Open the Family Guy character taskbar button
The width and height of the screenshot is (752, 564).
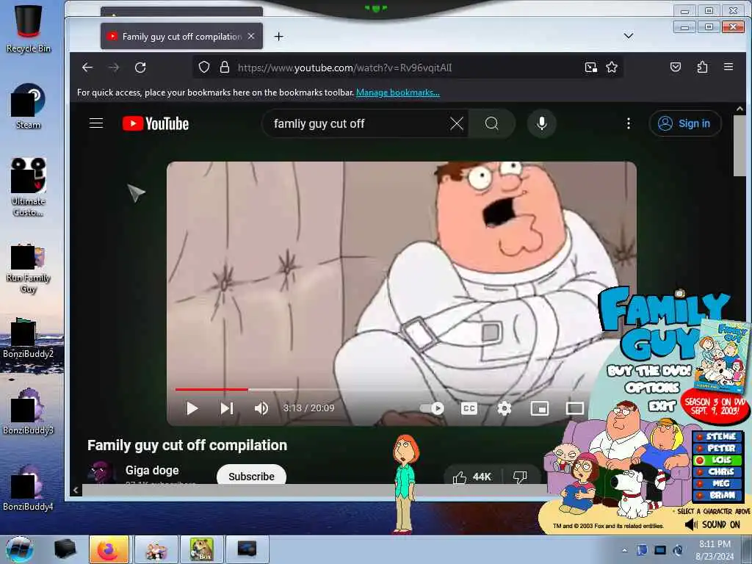[x=156, y=549]
